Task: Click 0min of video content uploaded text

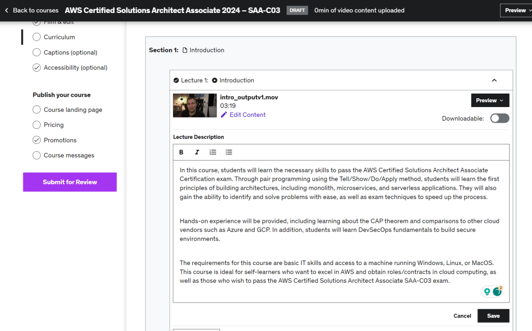Action: click(x=359, y=10)
